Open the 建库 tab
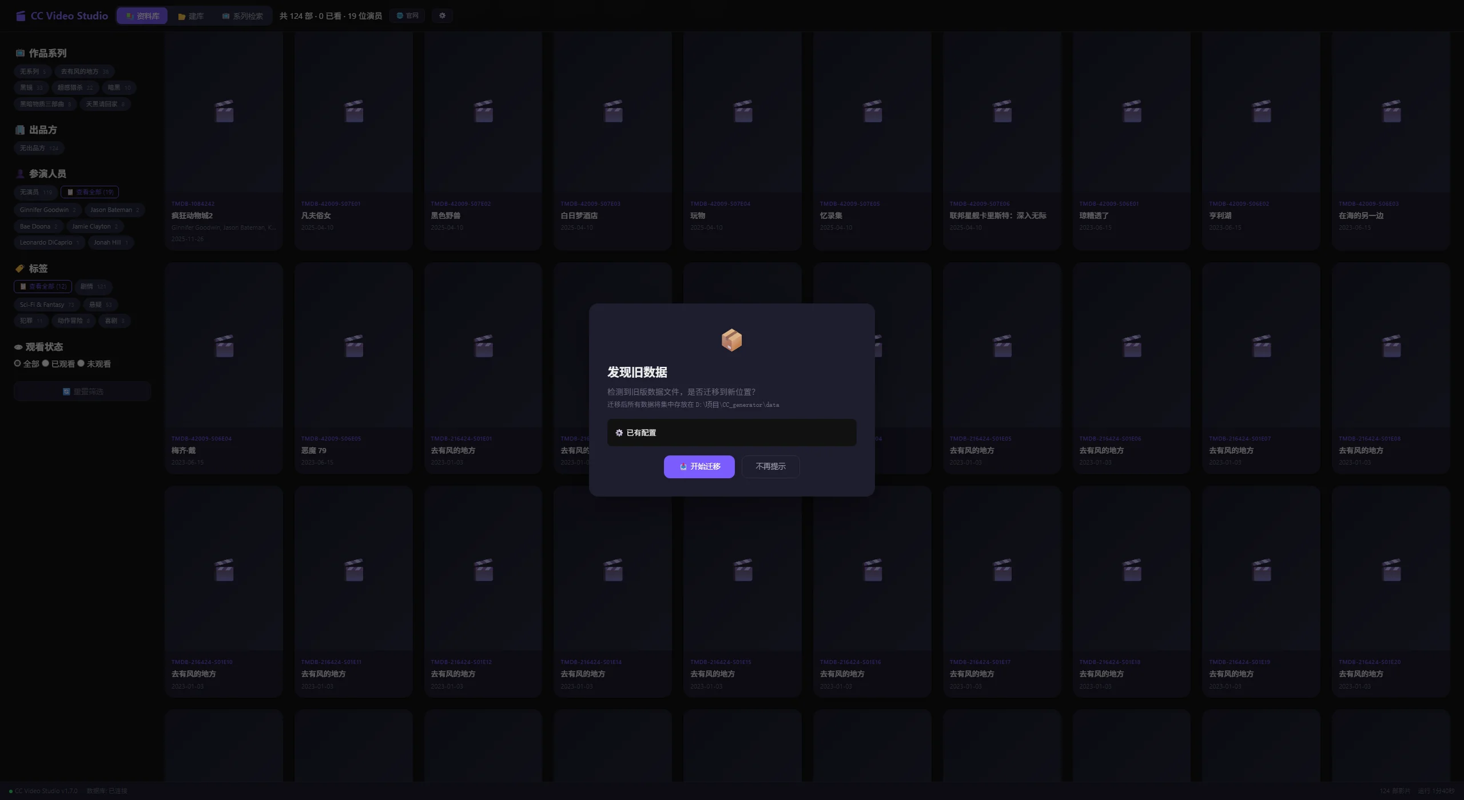1464x800 pixels. point(191,16)
